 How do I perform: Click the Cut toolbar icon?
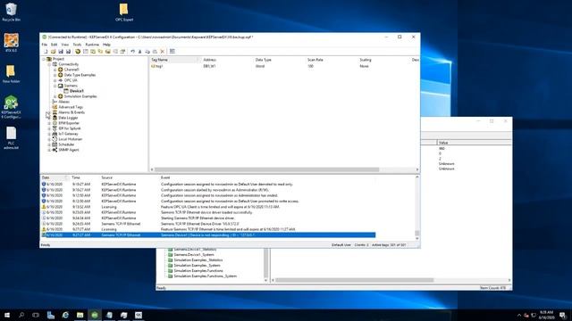click(140, 52)
